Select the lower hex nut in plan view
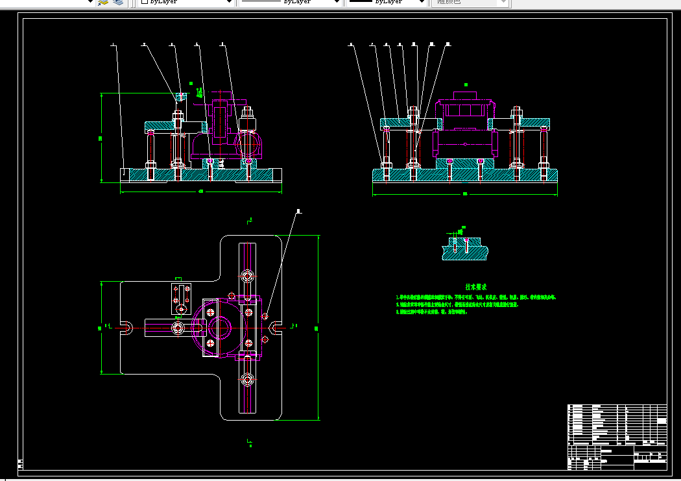This screenshot has width=681, height=481. coord(247,380)
